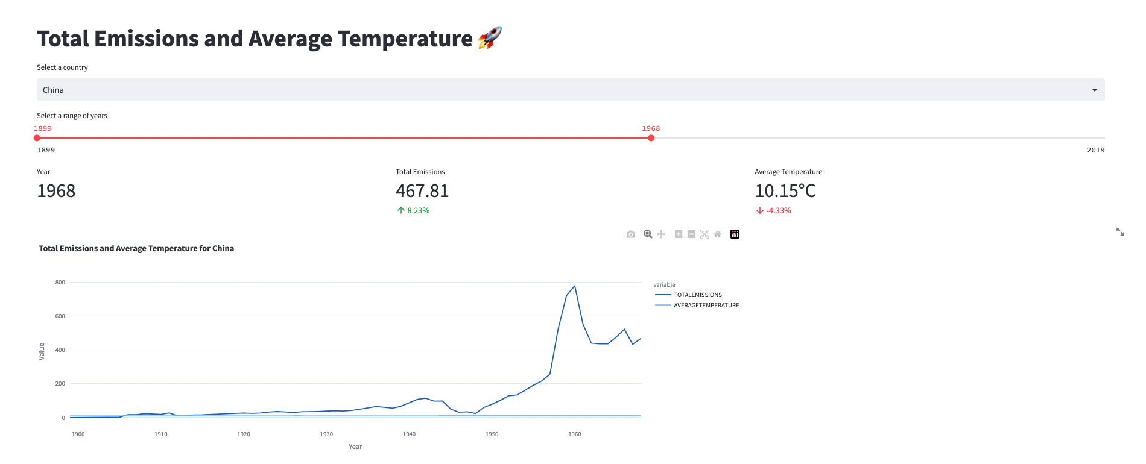Select the Zoom magnifier tool in chart toolbar

[x=648, y=234]
